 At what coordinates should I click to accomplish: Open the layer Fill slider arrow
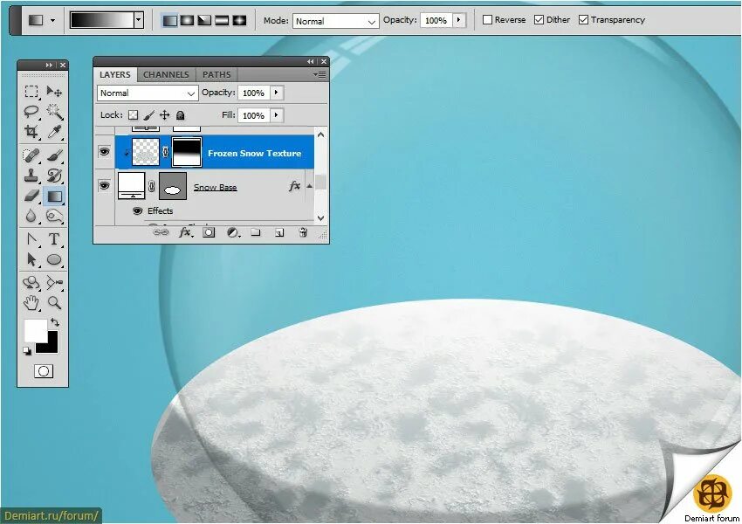pyautogui.click(x=277, y=115)
